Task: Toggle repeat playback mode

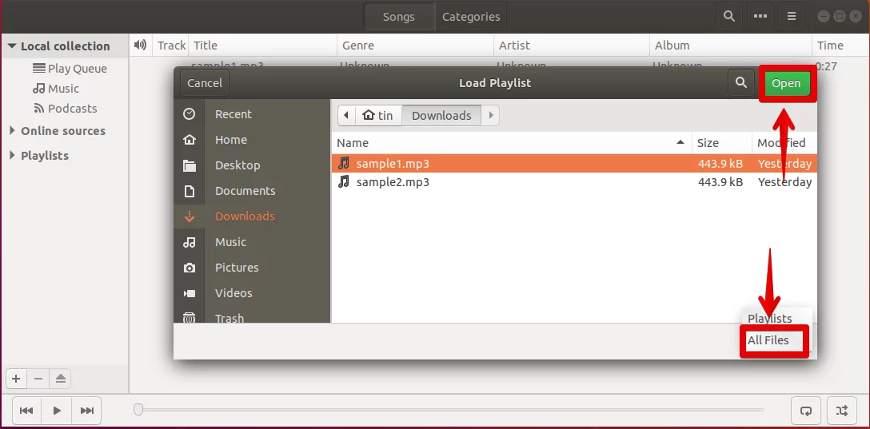Action: tap(806, 411)
